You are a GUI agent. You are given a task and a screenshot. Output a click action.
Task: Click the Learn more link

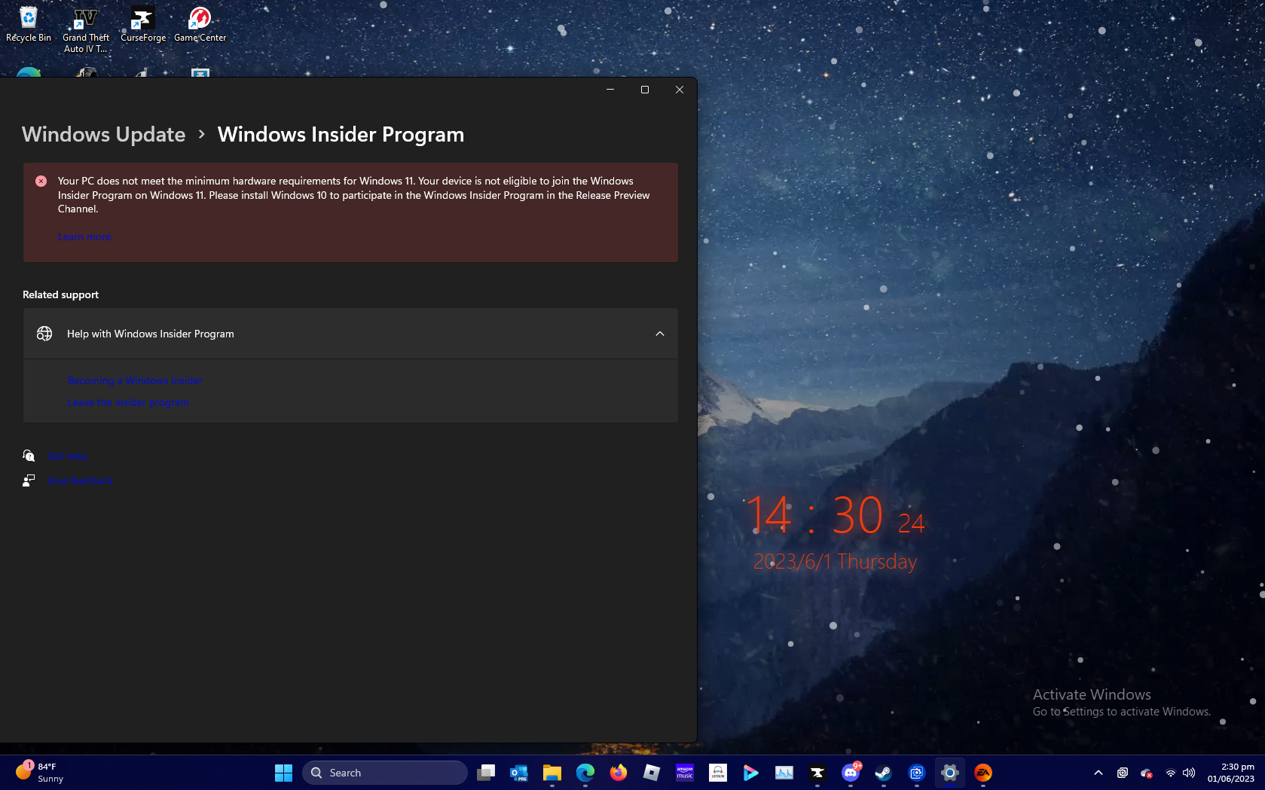(85, 236)
